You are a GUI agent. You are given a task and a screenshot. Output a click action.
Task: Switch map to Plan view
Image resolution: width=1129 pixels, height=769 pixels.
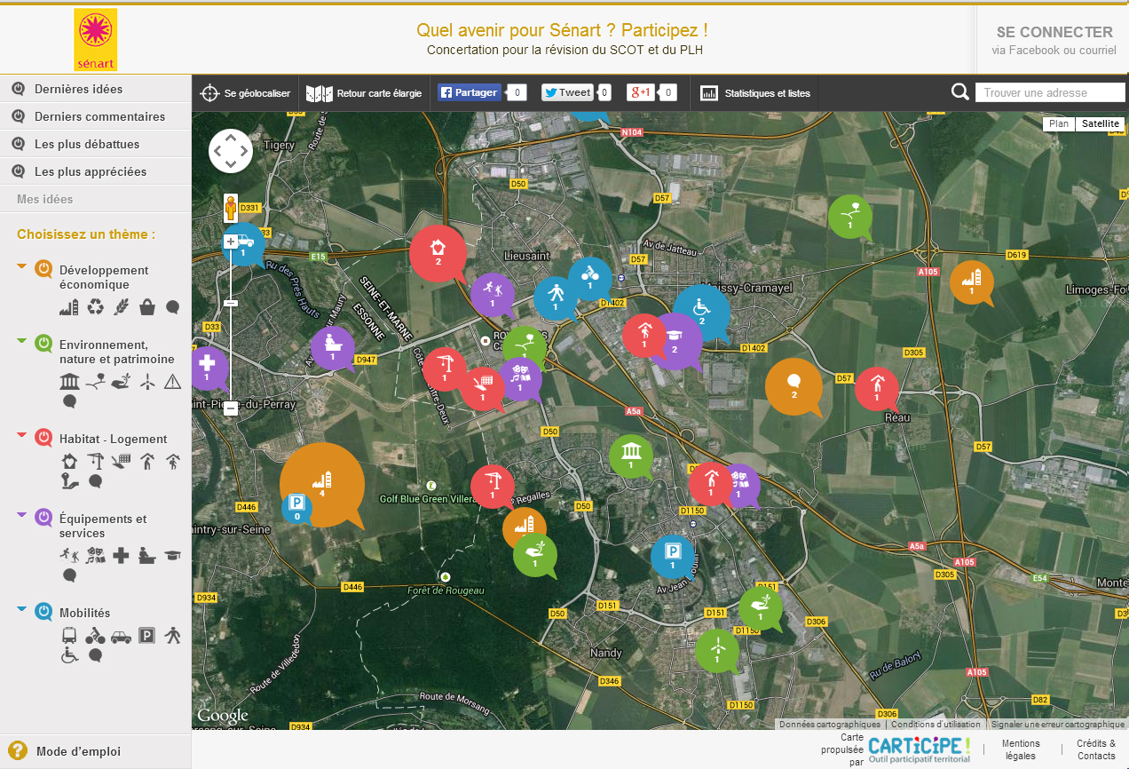1058,124
